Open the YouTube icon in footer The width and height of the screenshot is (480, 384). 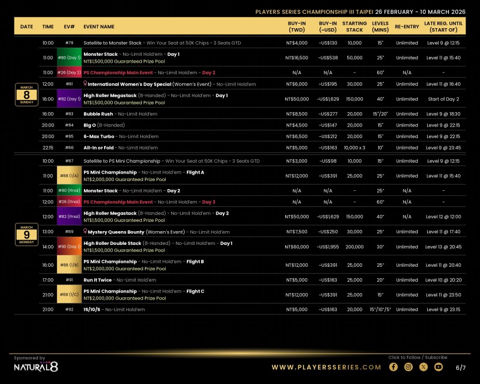click(439, 367)
